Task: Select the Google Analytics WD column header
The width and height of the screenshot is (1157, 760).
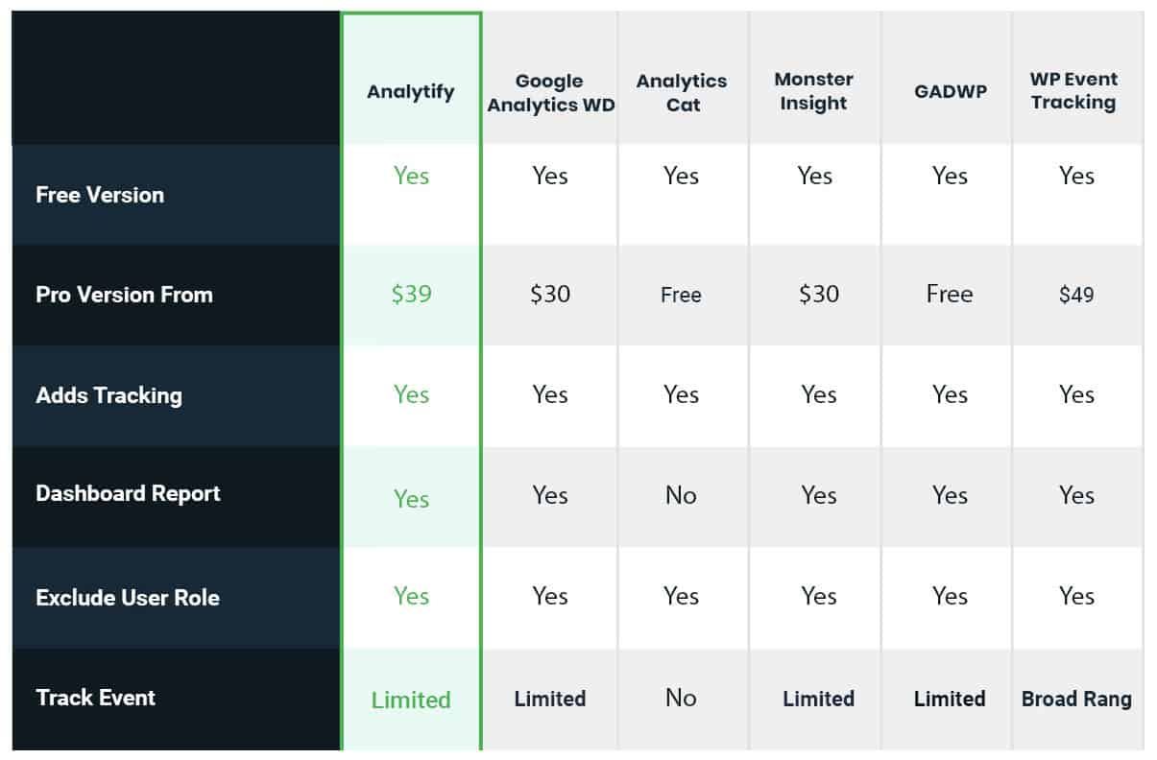Action: click(550, 93)
